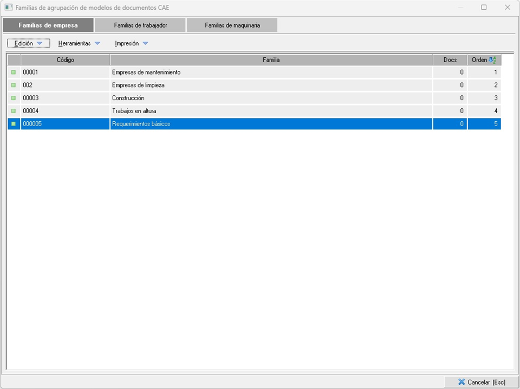This screenshot has height=389, width=520.
Task: Open the Impresión dropdown arrow
Action: 145,43
